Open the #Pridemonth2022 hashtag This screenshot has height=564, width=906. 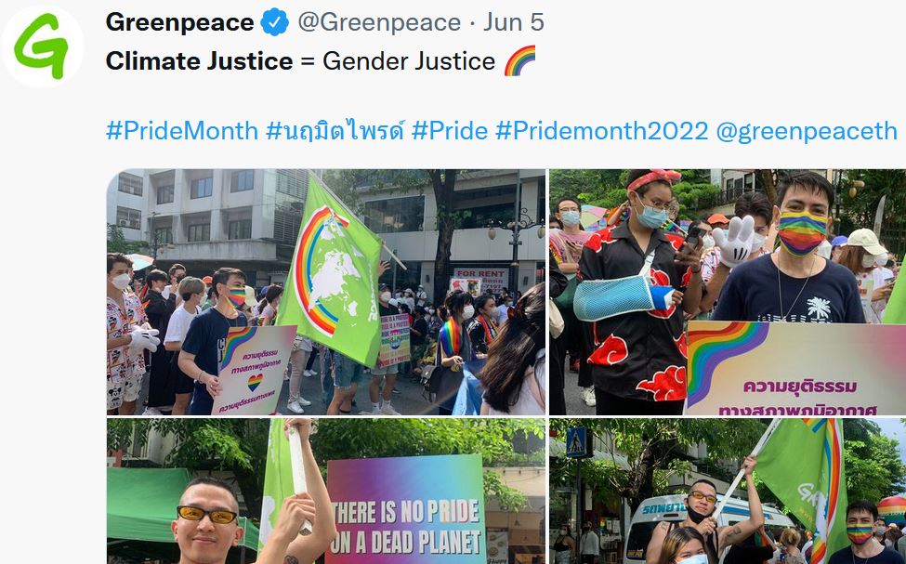[601, 131]
